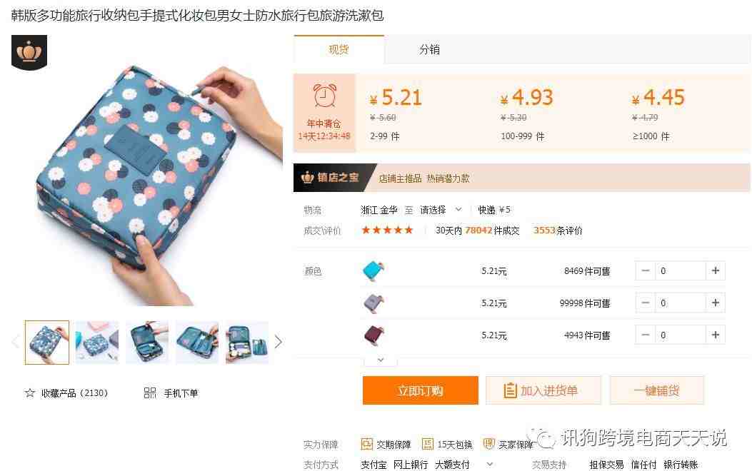Open the QR code mobile order icon
Image resolution: width=752 pixels, height=471 pixels.
click(150, 393)
